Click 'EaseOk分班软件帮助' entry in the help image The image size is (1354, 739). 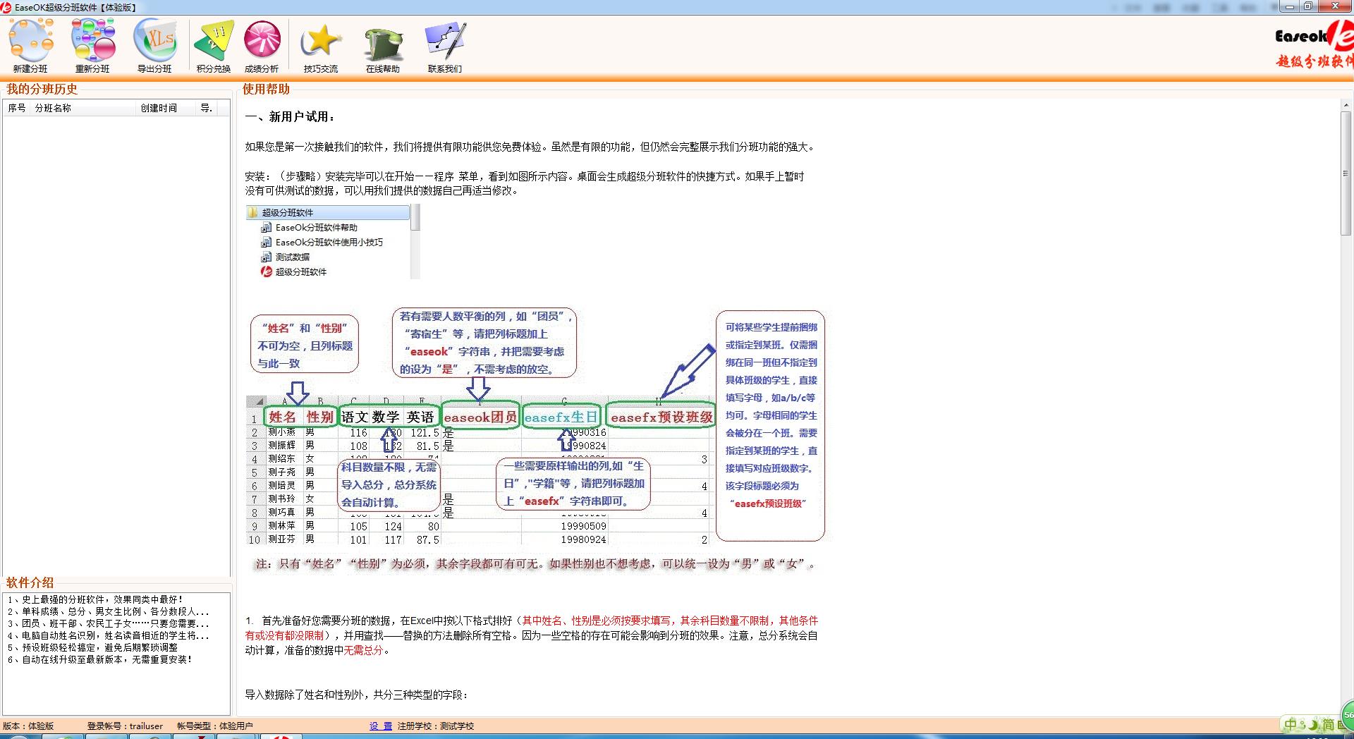pos(309,227)
